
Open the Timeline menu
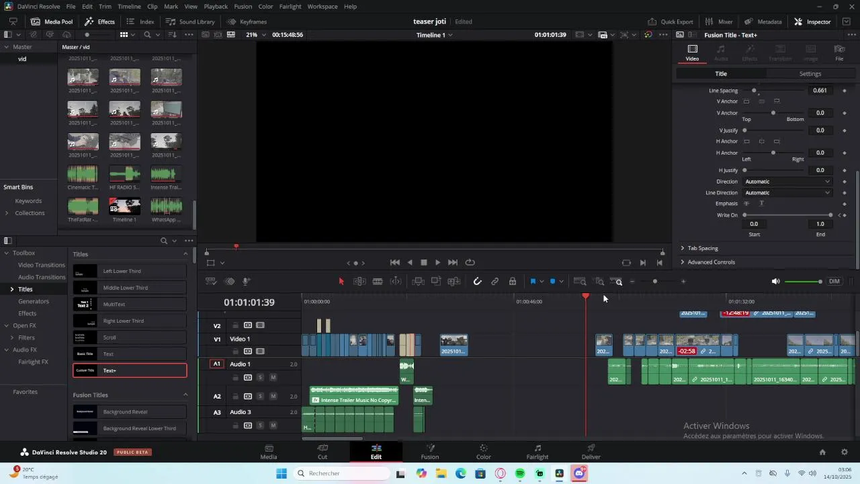click(129, 7)
